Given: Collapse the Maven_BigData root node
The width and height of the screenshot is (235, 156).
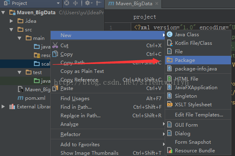Looking at the screenshot, I should (x=3, y=12).
